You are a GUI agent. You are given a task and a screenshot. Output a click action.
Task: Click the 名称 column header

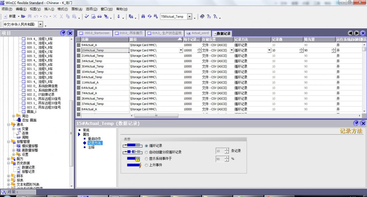105,39
